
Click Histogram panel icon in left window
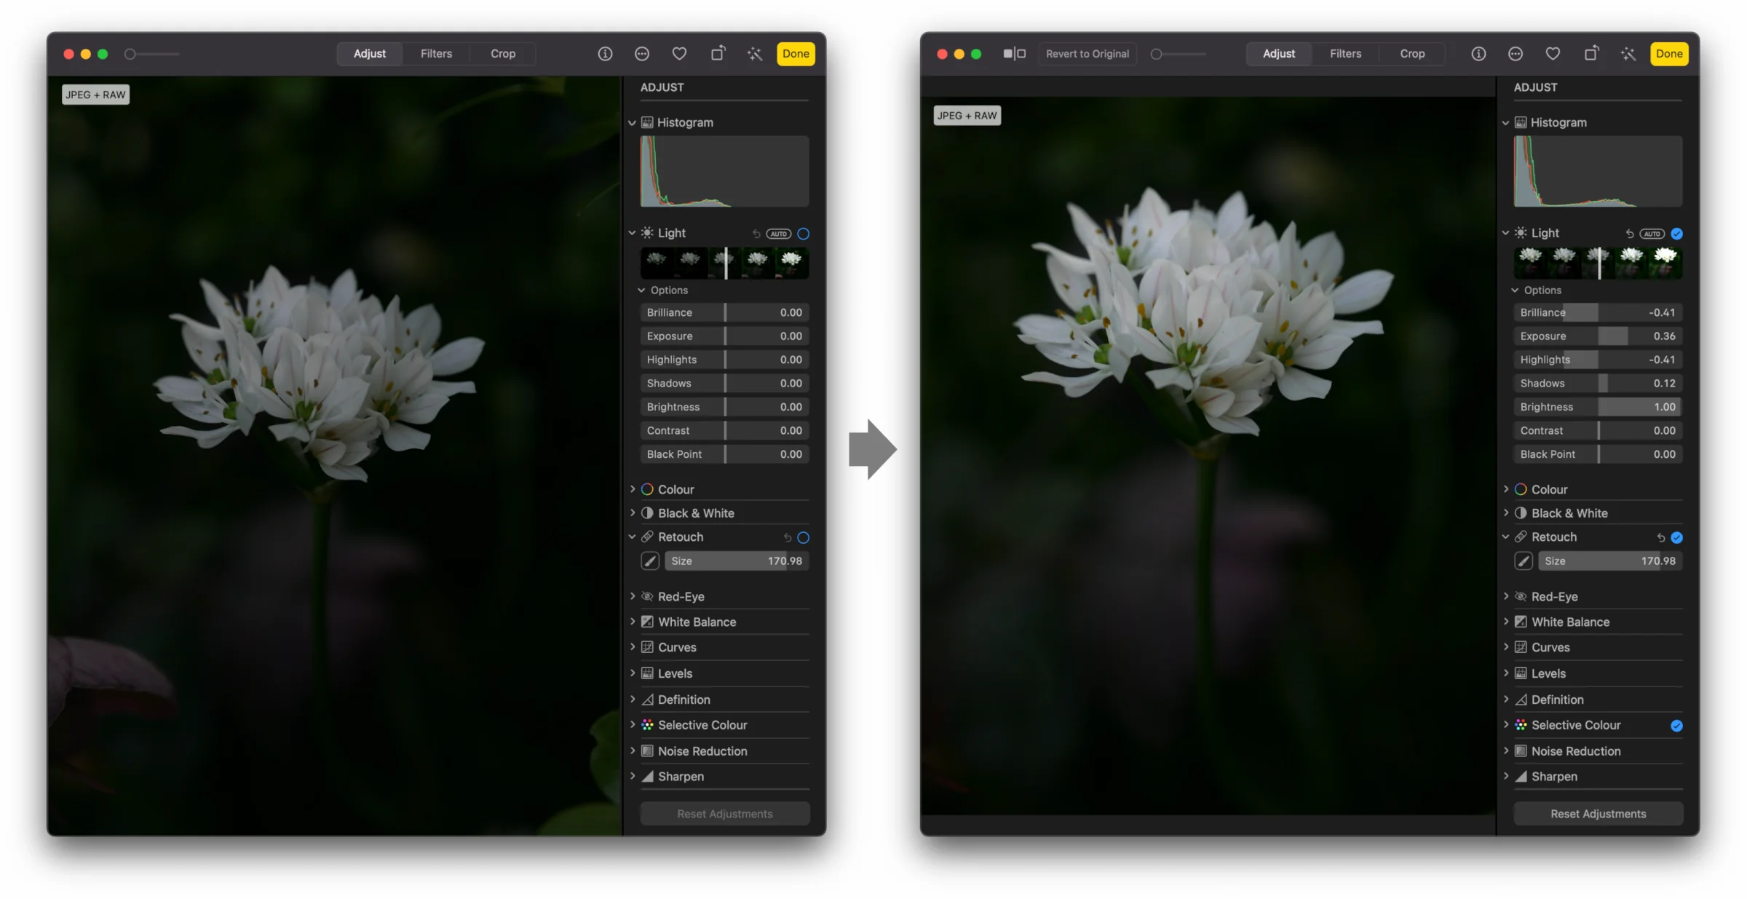(x=647, y=122)
